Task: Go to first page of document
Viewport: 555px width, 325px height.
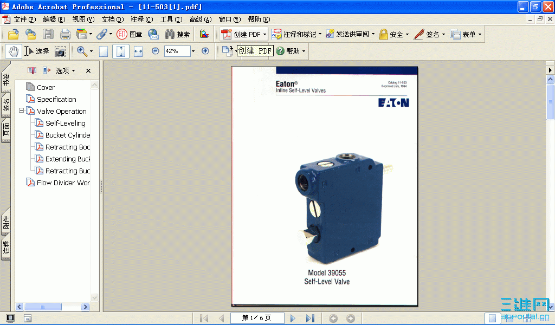Action: [x=204, y=318]
